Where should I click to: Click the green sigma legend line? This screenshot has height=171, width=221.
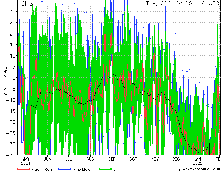coord(105,169)
